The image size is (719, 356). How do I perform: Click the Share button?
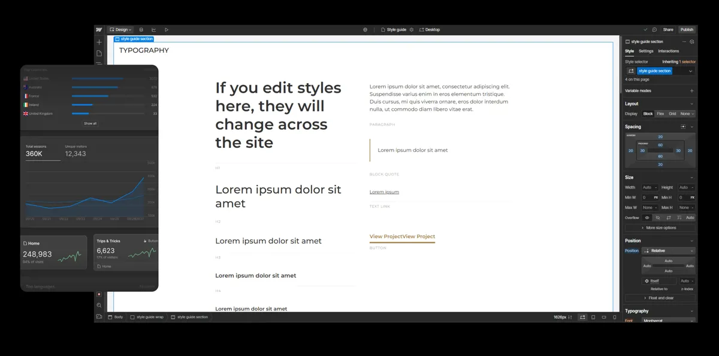[668, 29]
